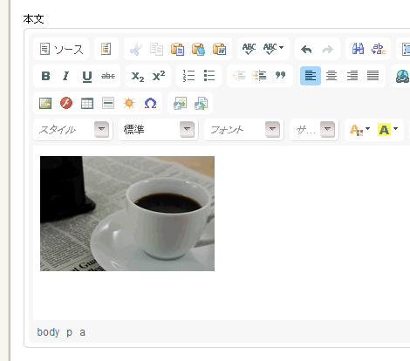
Task: Select the coffee cup image in editor
Action: tap(127, 214)
